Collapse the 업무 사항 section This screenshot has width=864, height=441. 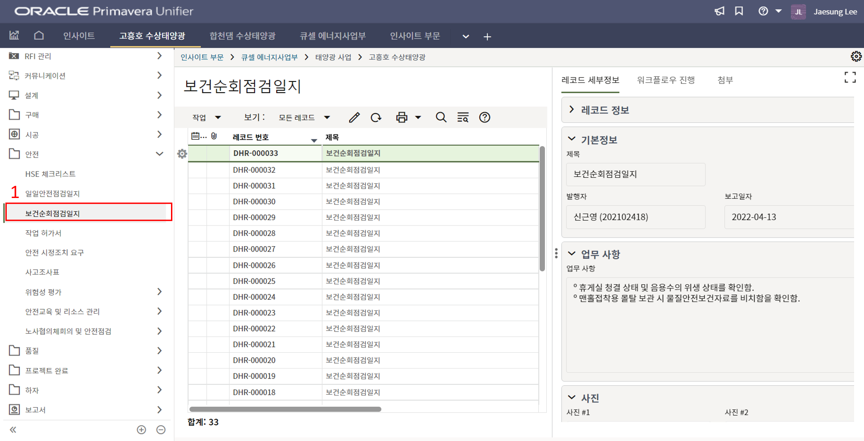pos(571,254)
